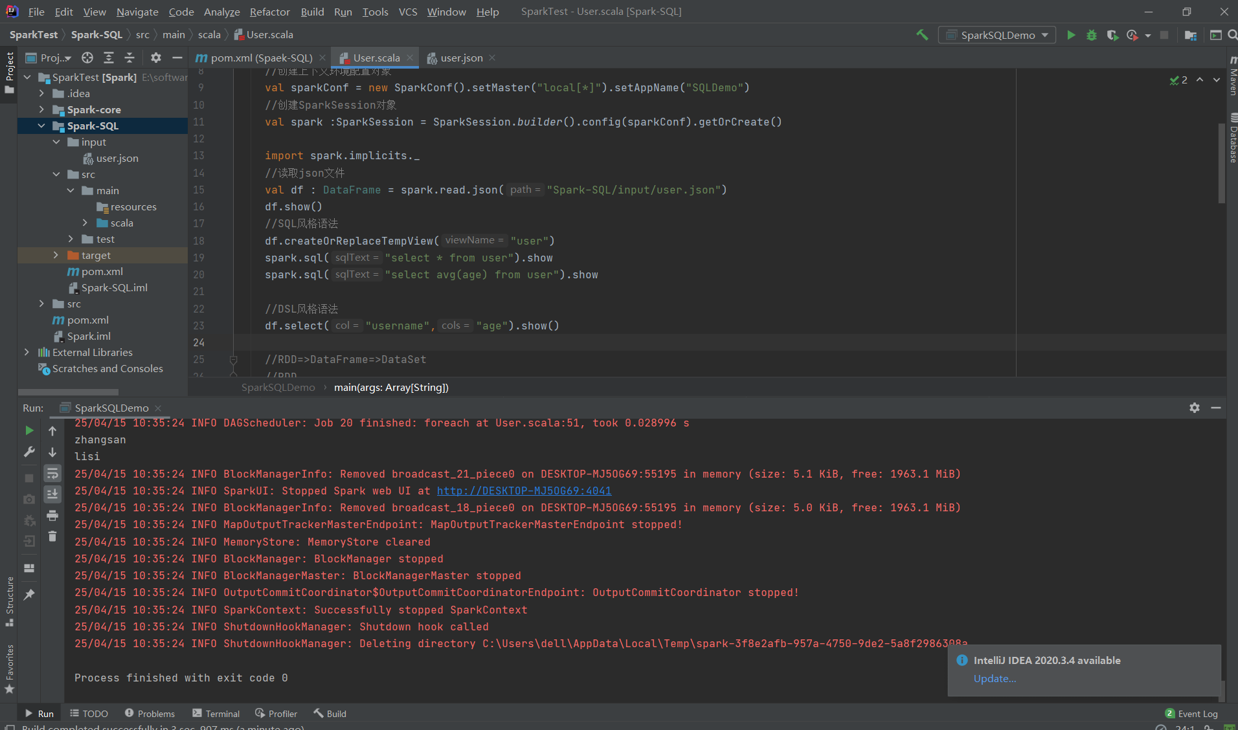Image resolution: width=1238 pixels, height=730 pixels.
Task: Click Spark-SQL breadcrumb in navigation bar
Action: click(96, 34)
